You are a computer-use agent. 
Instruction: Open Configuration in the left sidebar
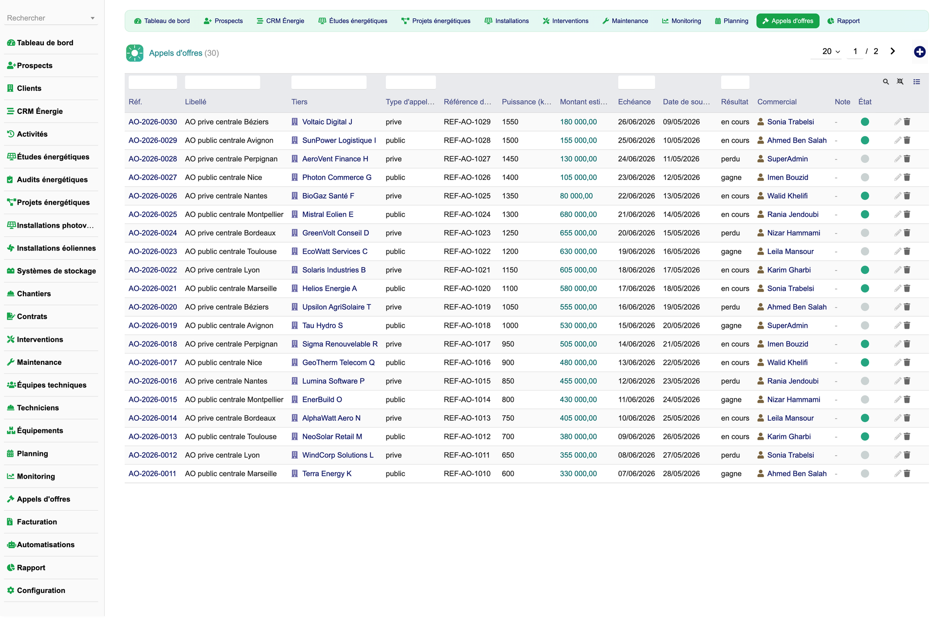[x=41, y=590]
